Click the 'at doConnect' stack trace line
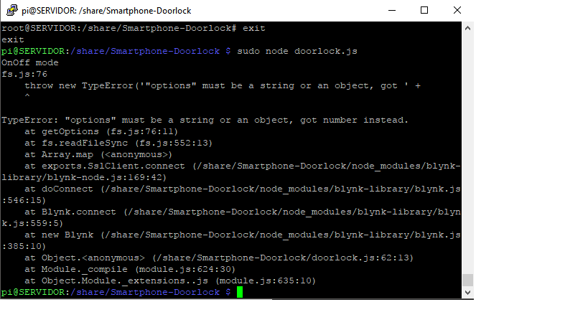 point(243,189)
